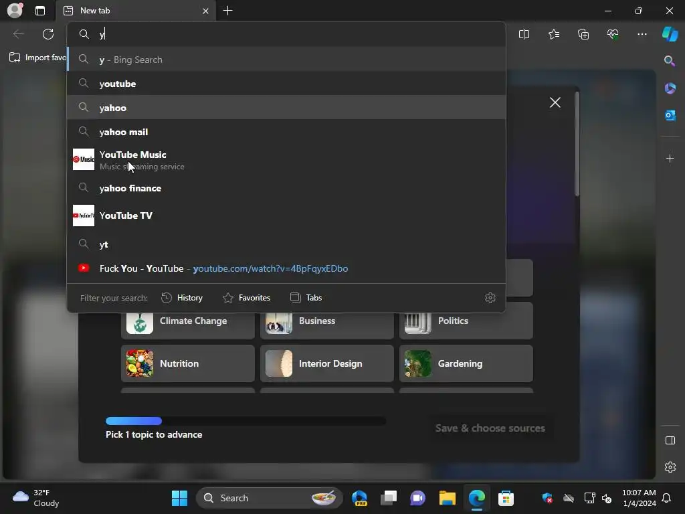Open sidebar Search magnifier icon
The height and width of the screenshot is (514, 685).
click(670, 61)
